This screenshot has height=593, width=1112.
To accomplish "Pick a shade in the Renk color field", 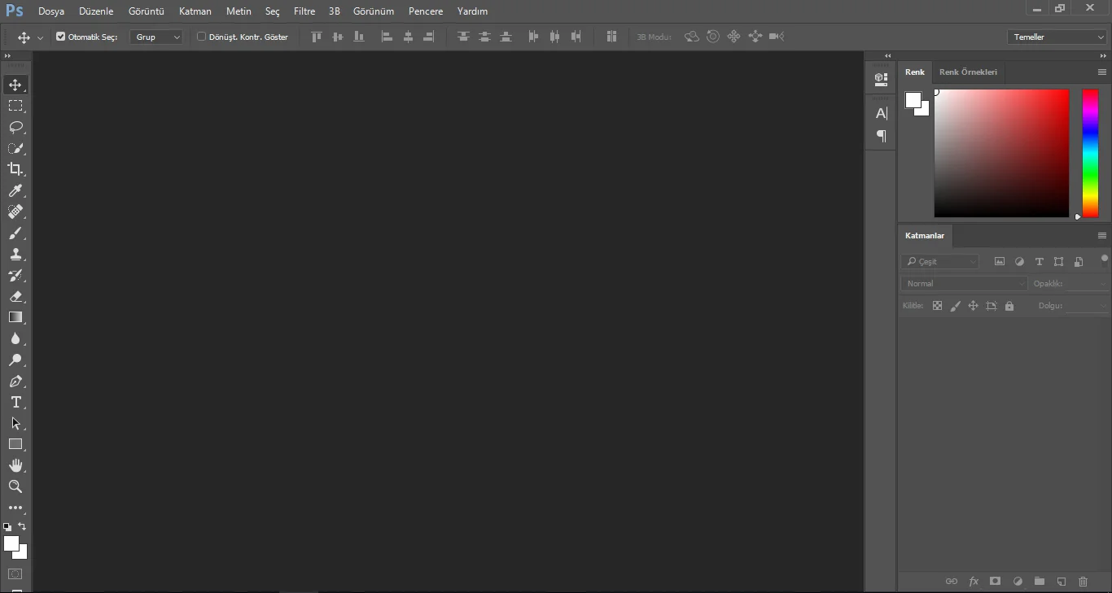I will point(1001,153).
